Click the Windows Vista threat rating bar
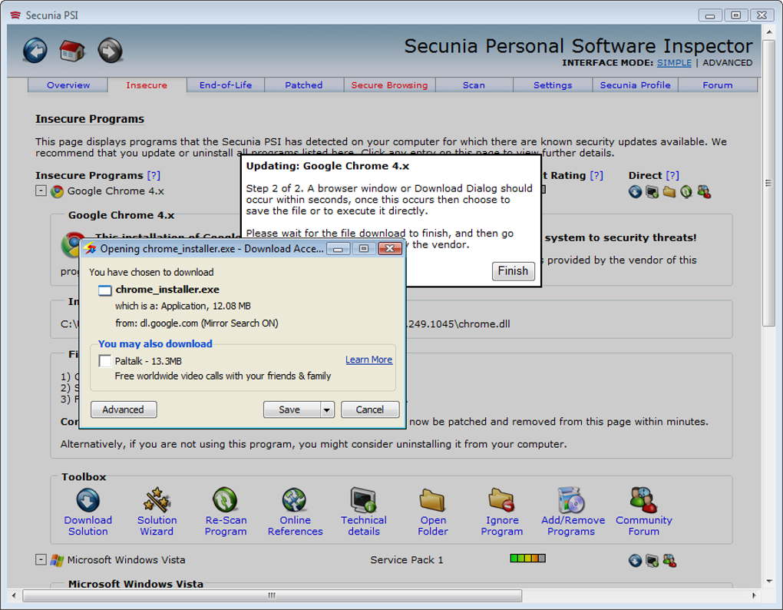Viewport: 783px width, 610px height. click(x=528, y=558)
